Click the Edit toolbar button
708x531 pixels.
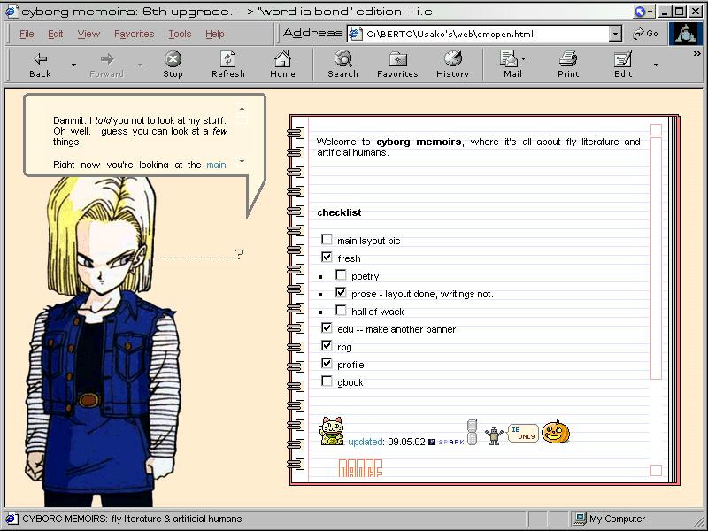pyautogui.click(x=623, y=65)
